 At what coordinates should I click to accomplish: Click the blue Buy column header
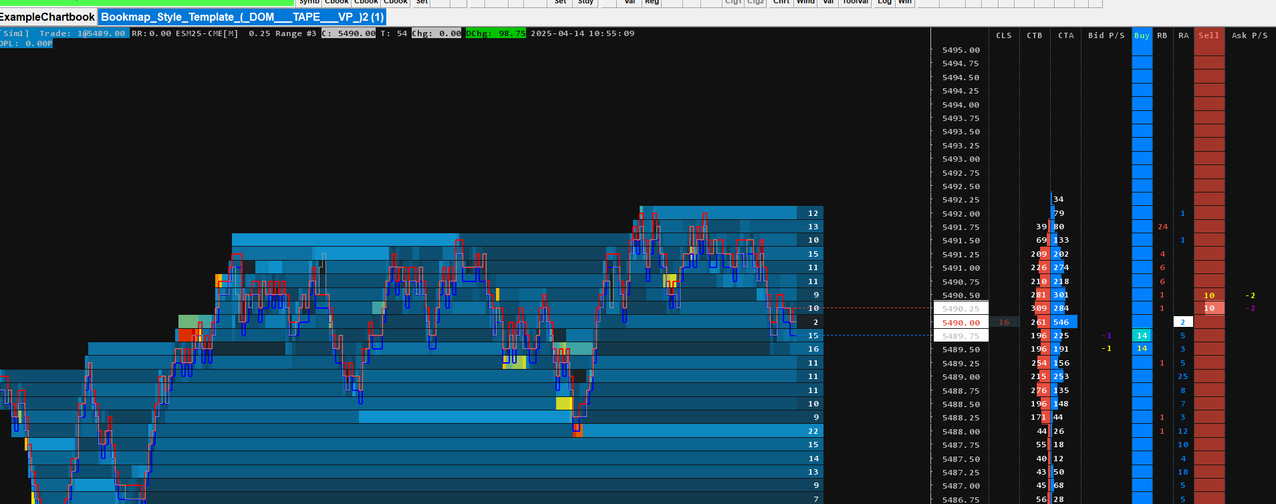[1142, 35]
